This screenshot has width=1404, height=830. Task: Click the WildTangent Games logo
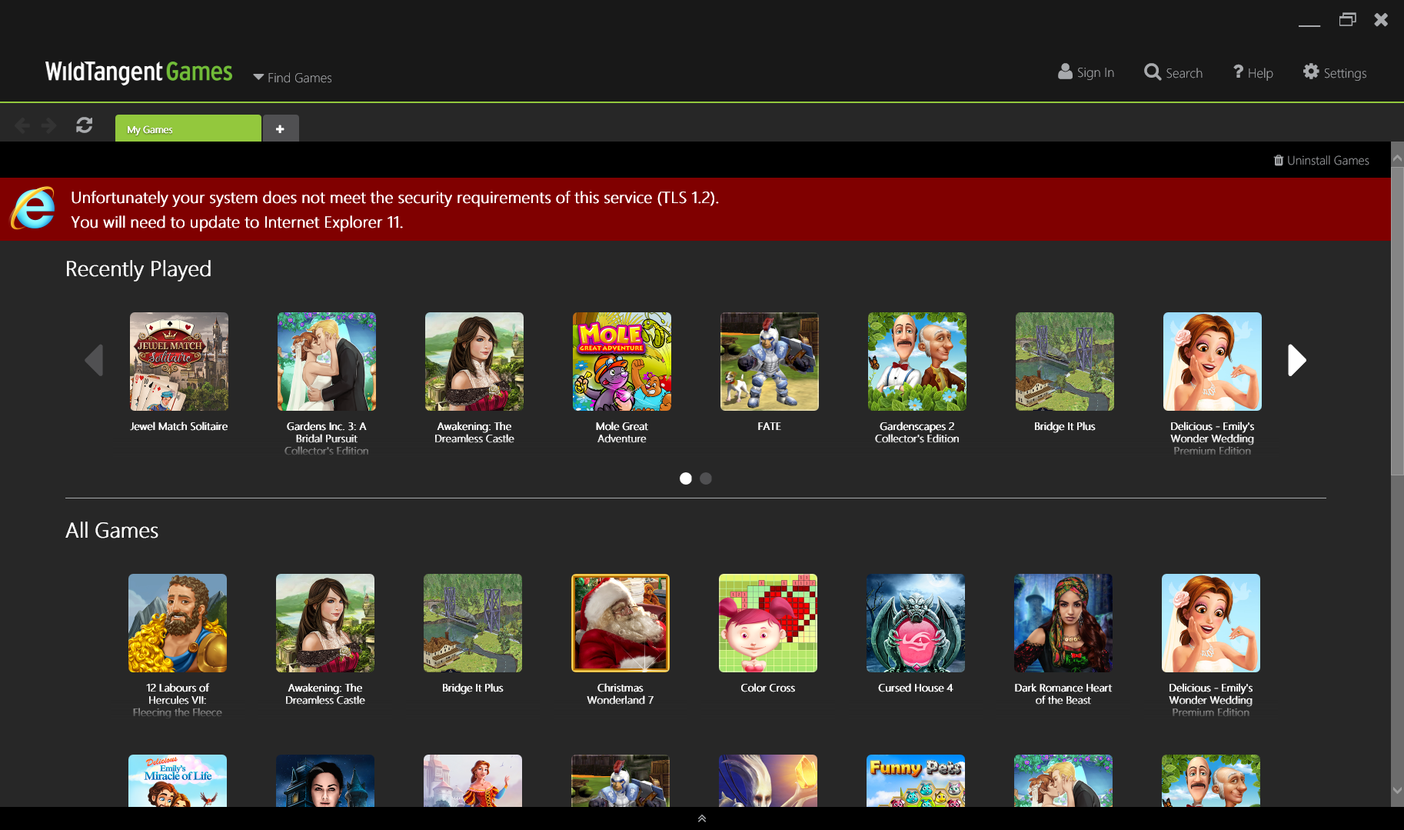click(138, 72)
